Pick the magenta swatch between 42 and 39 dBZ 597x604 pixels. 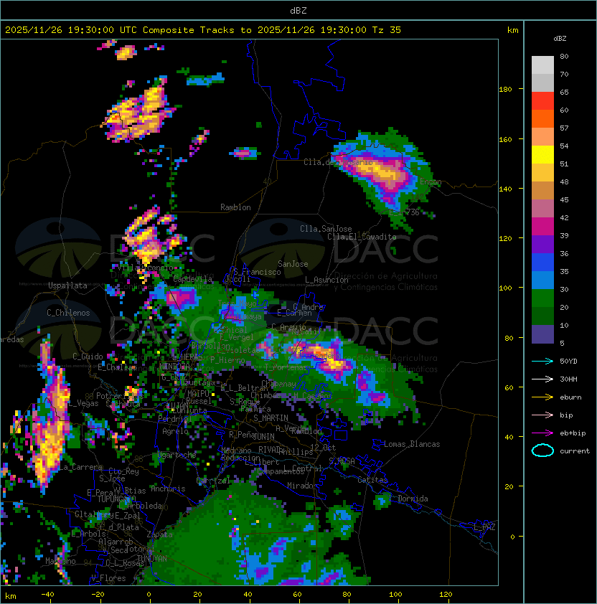point(542,227)
